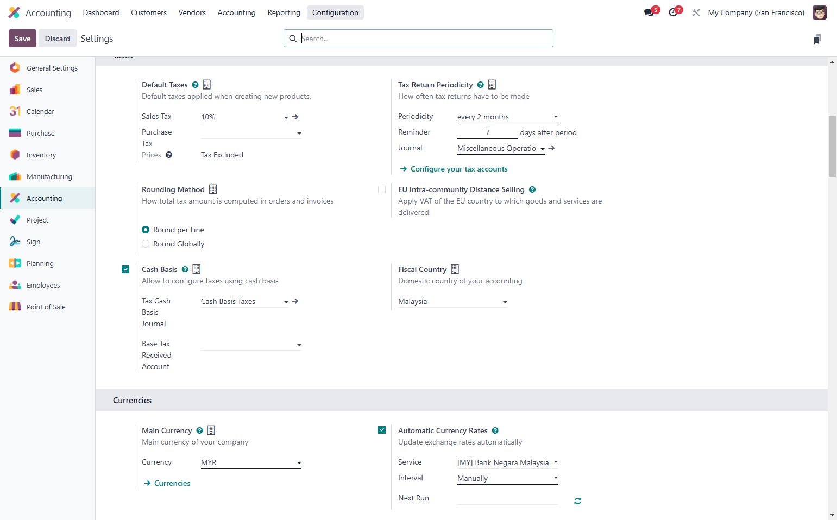Enable EU Intra-community Distance Selling checkbox
Screen dimensions: 837x520
point(382,189)
